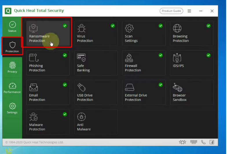Open Email Protection envelope icon
The image size is (227, 154).
click(34, 87)
